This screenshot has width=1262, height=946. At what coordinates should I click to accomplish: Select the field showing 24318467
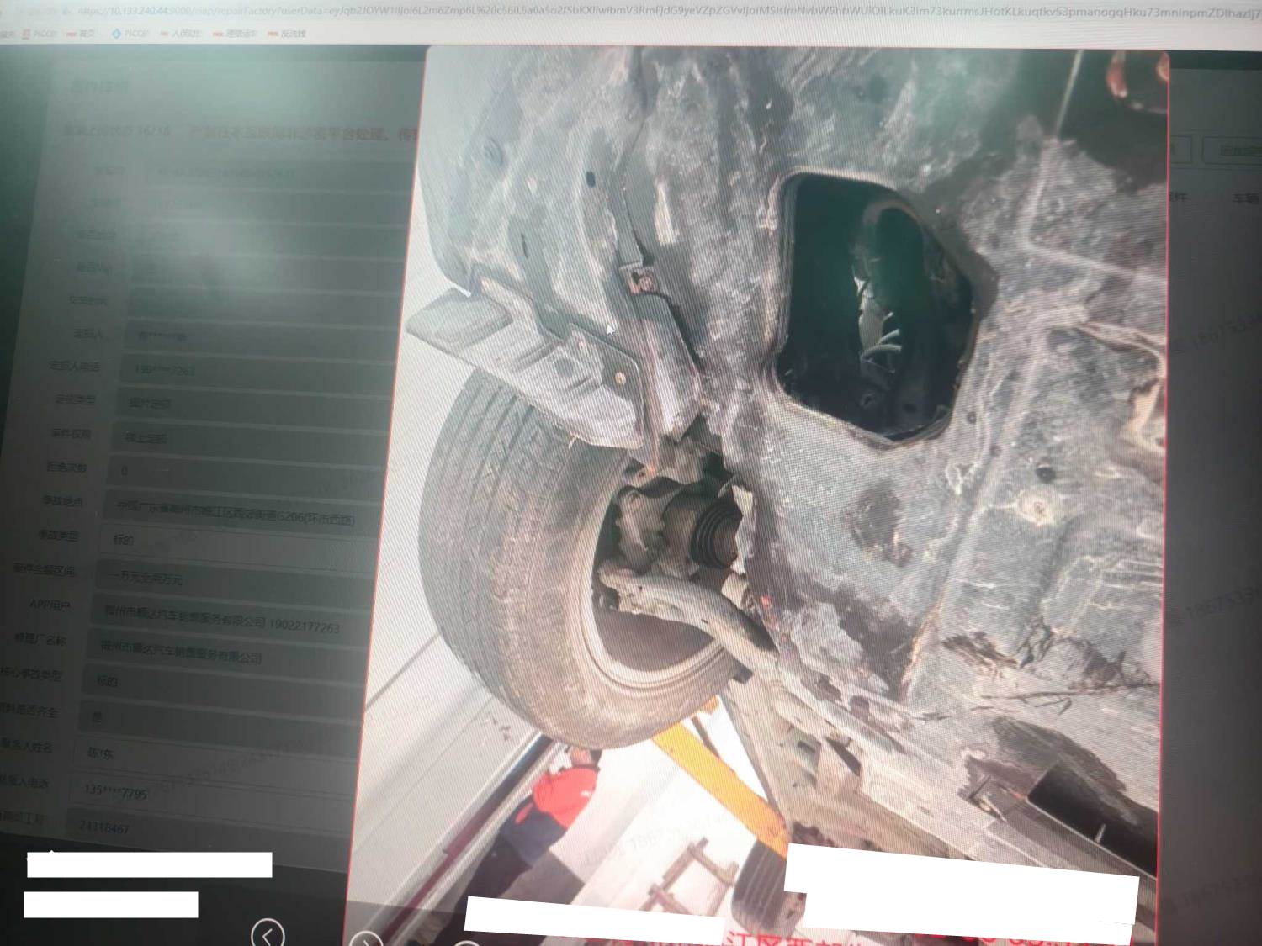[x=202, y=827]
